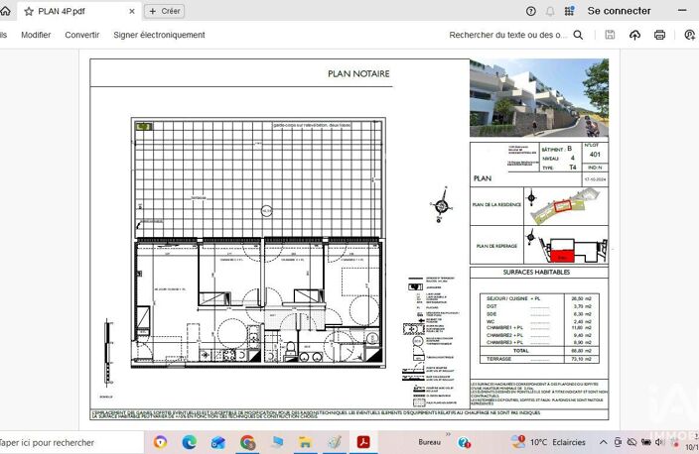Click the PLAN DE LA RESIDENCE label
699x454 pixels.
[x=496, y=205]
